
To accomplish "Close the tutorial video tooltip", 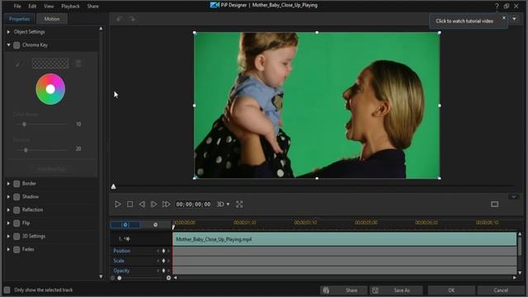I will (504, 18).
